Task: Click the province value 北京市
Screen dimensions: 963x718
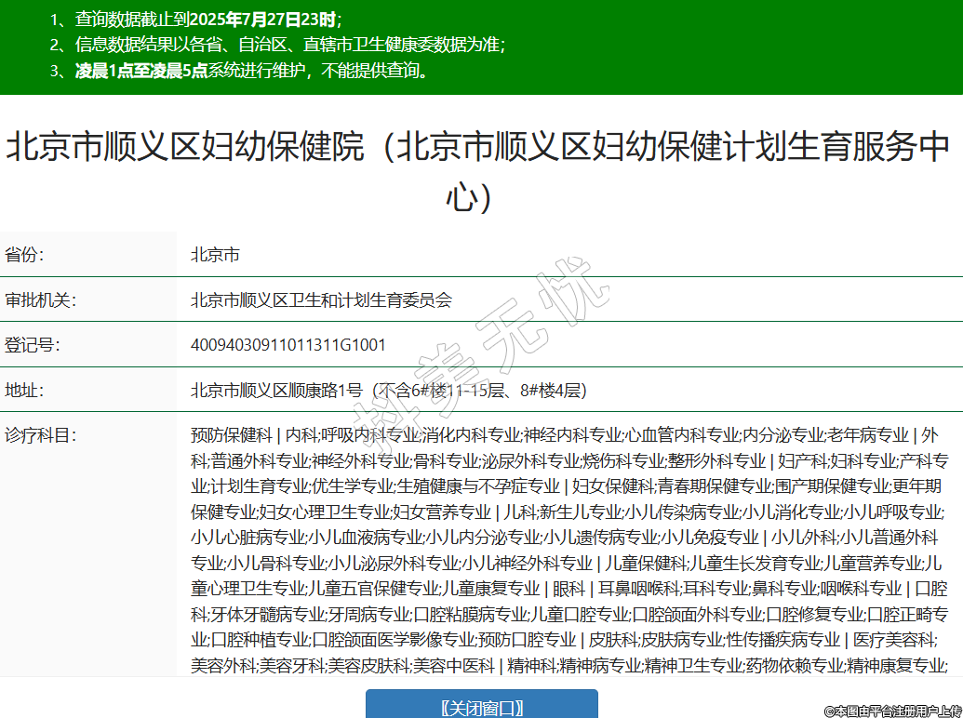Action: [215, 255]
